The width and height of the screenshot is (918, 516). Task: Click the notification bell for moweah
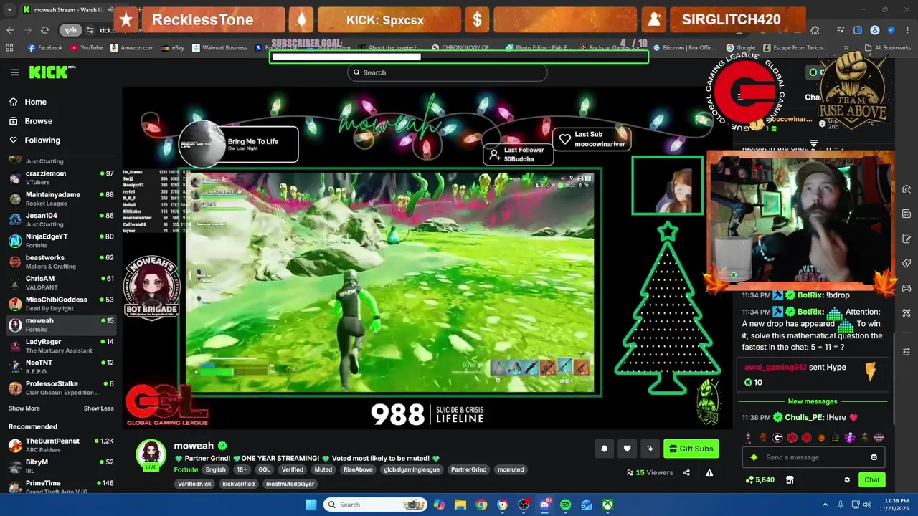[x=604, y=449]
